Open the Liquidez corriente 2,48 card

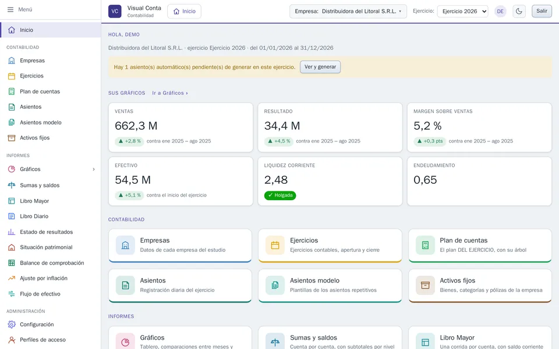(x=330, y=181)
